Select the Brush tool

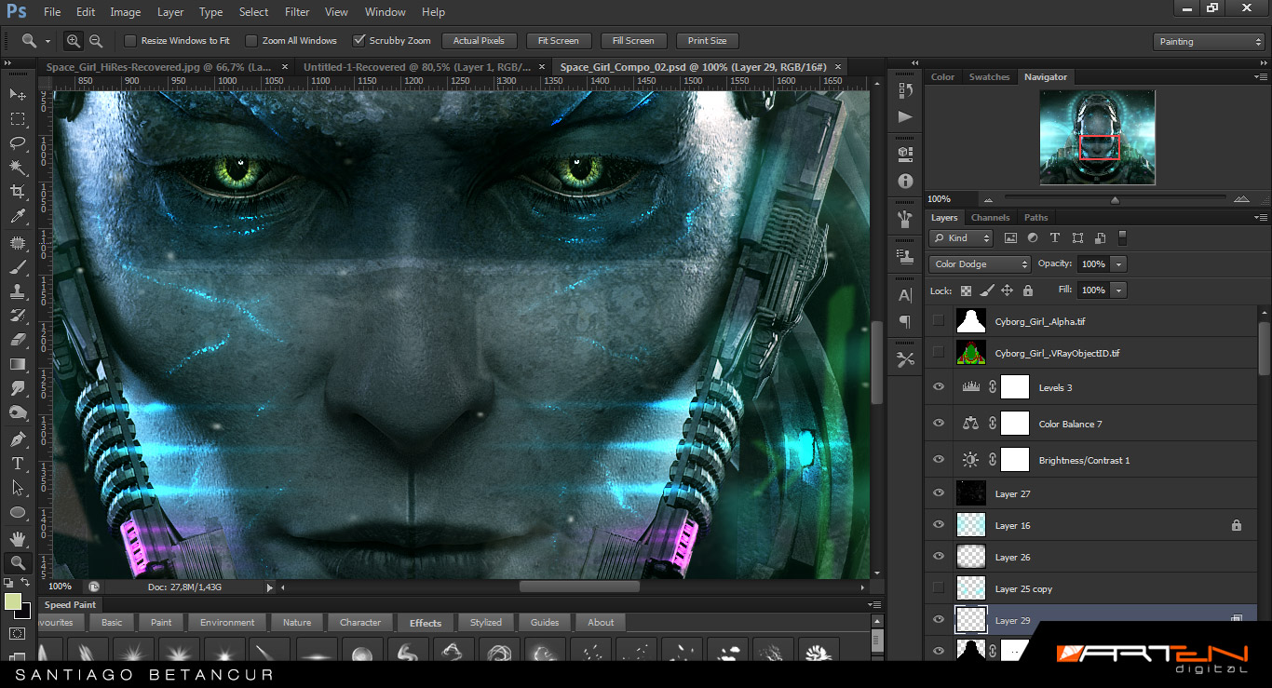click(18, 266)
